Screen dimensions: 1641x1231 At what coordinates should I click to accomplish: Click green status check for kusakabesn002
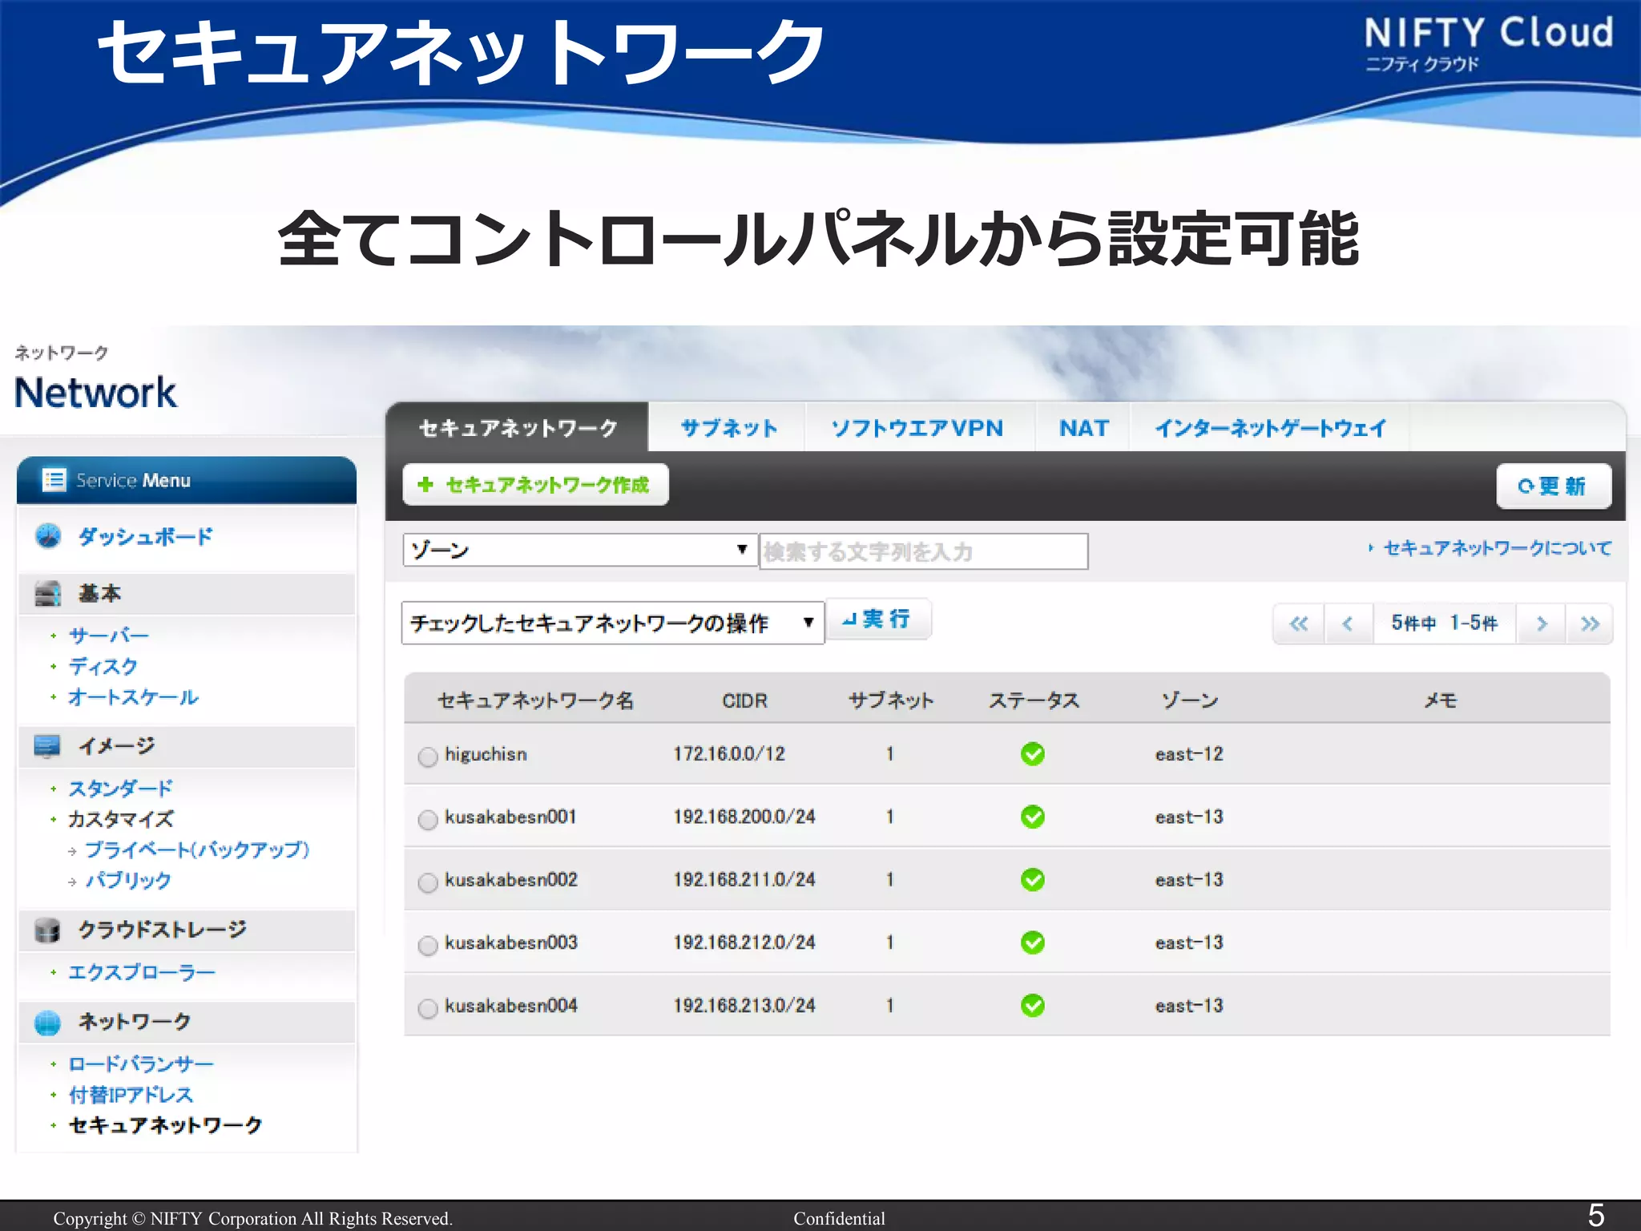[x=1033, y=880]
